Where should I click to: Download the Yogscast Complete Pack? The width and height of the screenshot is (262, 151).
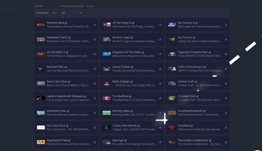tap(226, 54)
